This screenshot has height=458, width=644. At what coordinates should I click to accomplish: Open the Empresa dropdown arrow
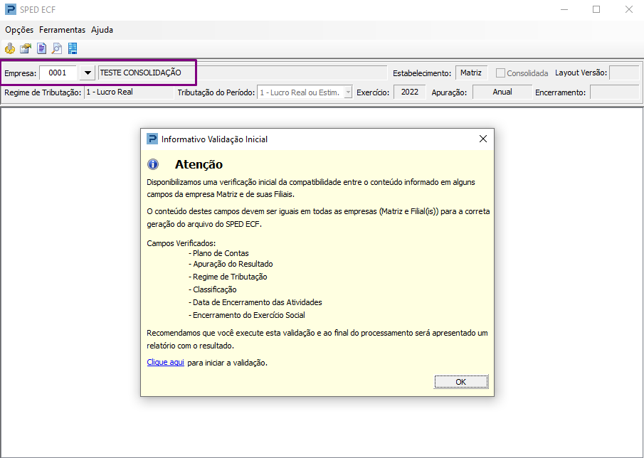[87, 73]
